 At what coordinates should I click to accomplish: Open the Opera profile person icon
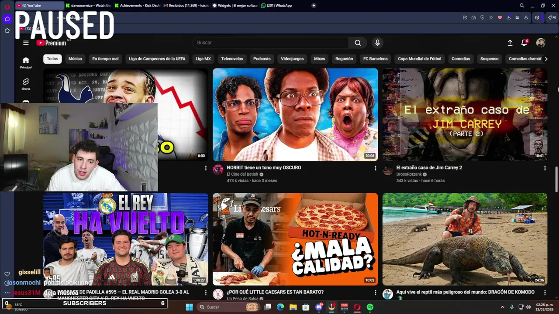526,17
